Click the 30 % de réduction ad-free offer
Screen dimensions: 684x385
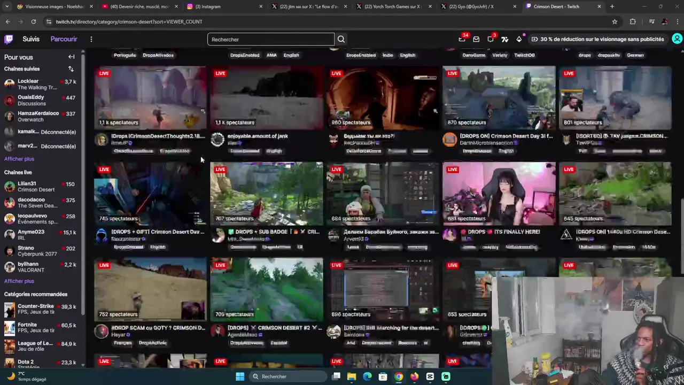coord(598,39)
